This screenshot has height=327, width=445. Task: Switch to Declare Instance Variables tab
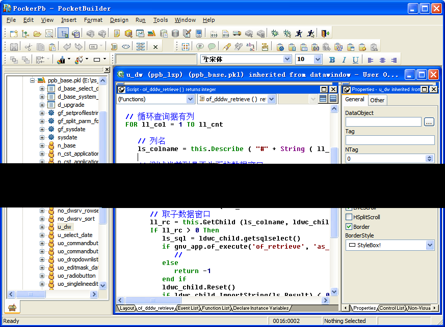[261, 308]
